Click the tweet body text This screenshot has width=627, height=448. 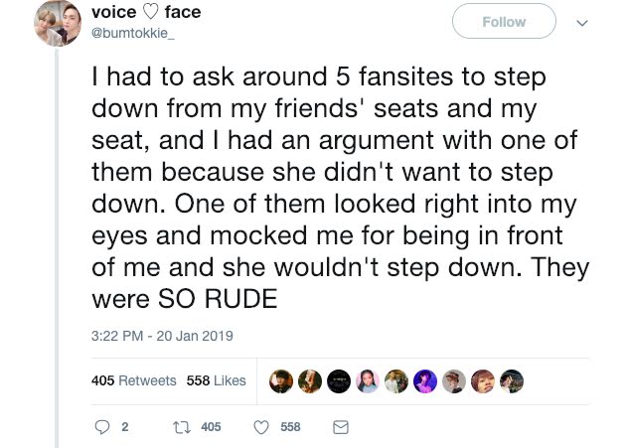tap(338, 187)
